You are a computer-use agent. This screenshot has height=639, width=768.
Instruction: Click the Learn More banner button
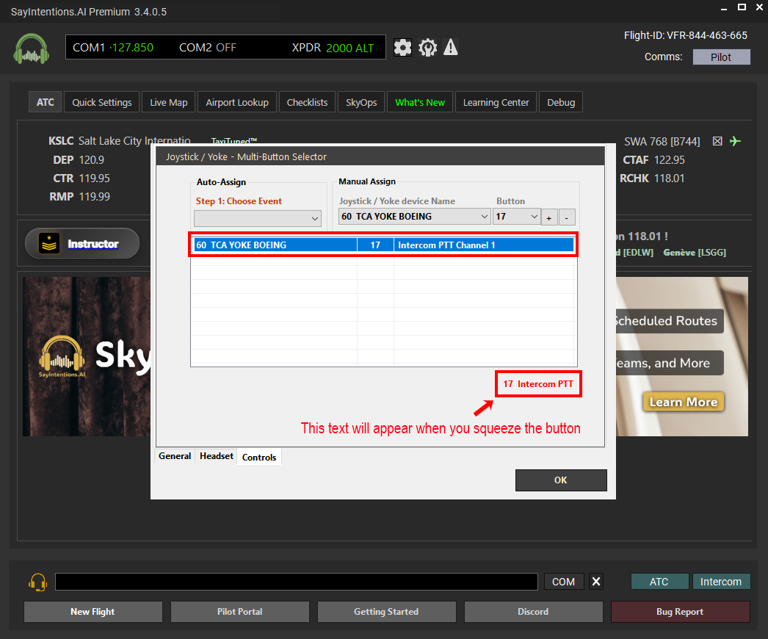click(684, 402)
